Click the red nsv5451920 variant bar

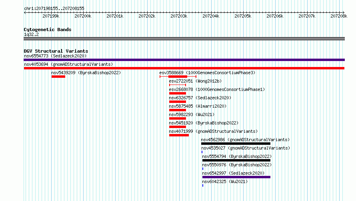178,127
